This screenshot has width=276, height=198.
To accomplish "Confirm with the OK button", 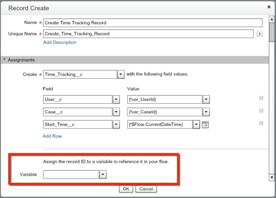I will click(x=126, y=189).
